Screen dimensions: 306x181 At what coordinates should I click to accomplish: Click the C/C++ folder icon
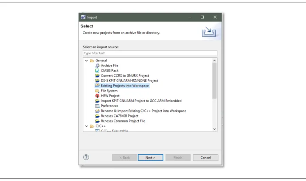[92, 126]
